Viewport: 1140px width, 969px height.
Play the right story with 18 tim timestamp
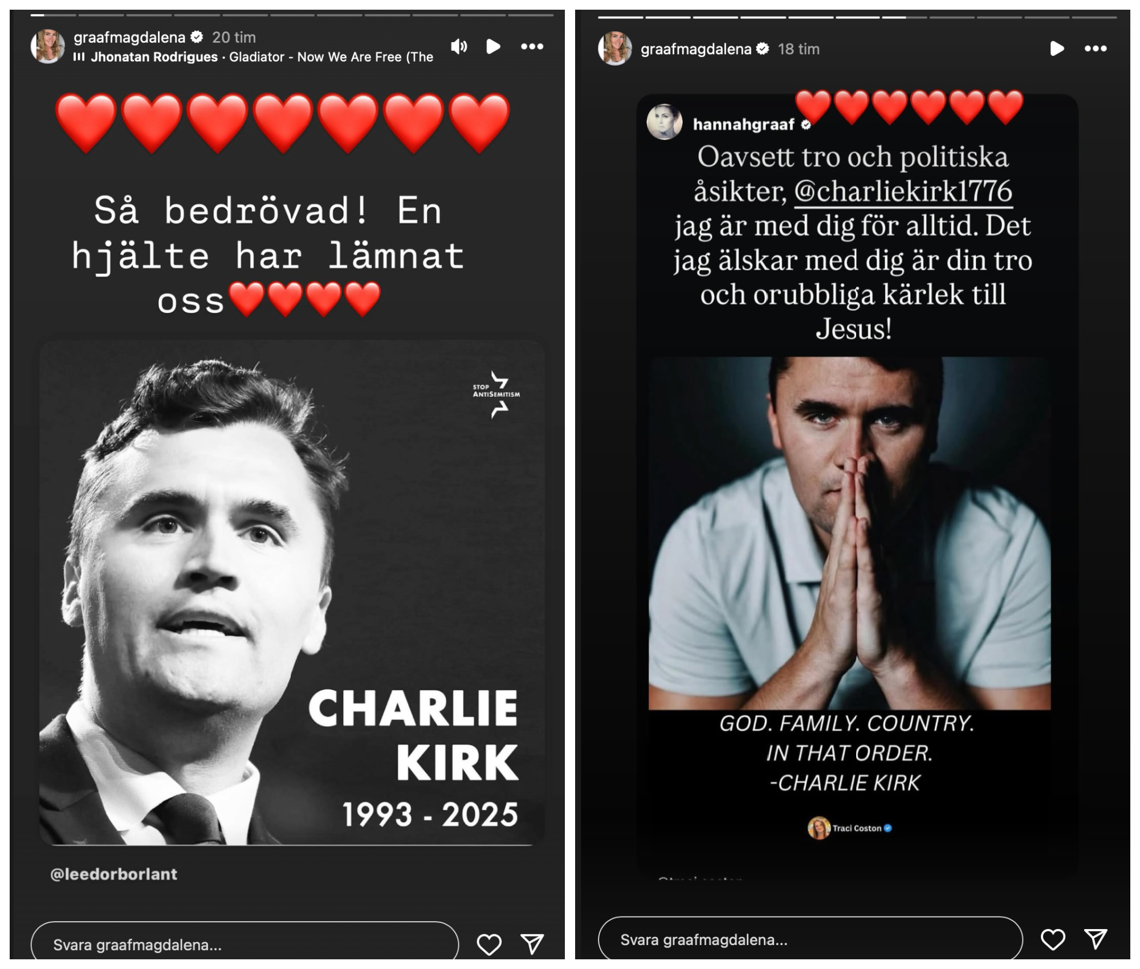pos(1057,48)
